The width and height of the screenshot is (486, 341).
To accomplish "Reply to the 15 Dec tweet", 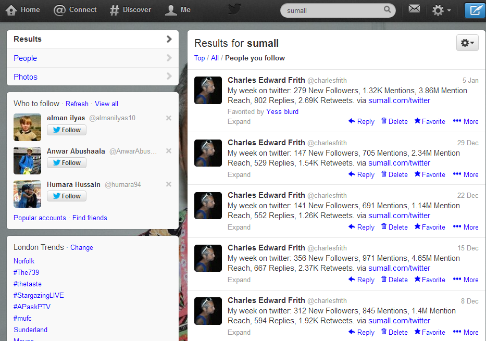I will [362, 280].
